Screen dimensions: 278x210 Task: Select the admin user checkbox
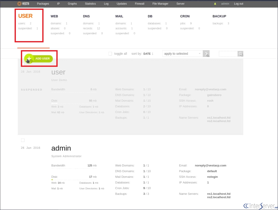[x=23, y=140]
